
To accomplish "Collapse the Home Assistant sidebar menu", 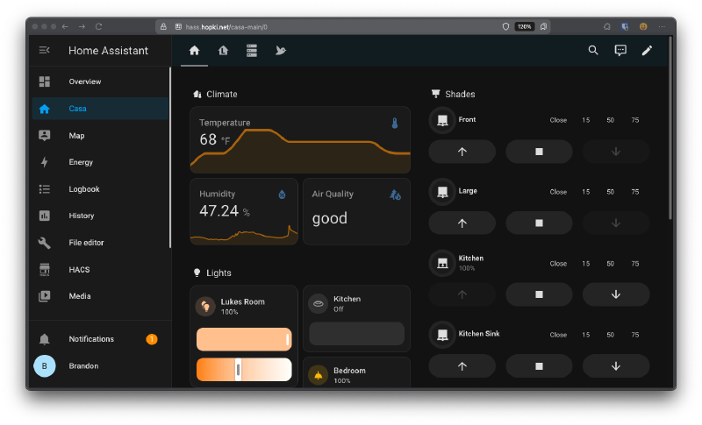I will click(x=45, y=51).
